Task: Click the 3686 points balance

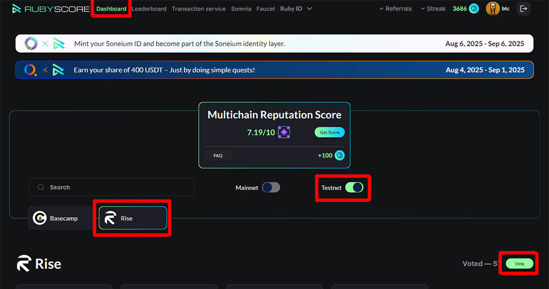Action: (x=459, y=9)
